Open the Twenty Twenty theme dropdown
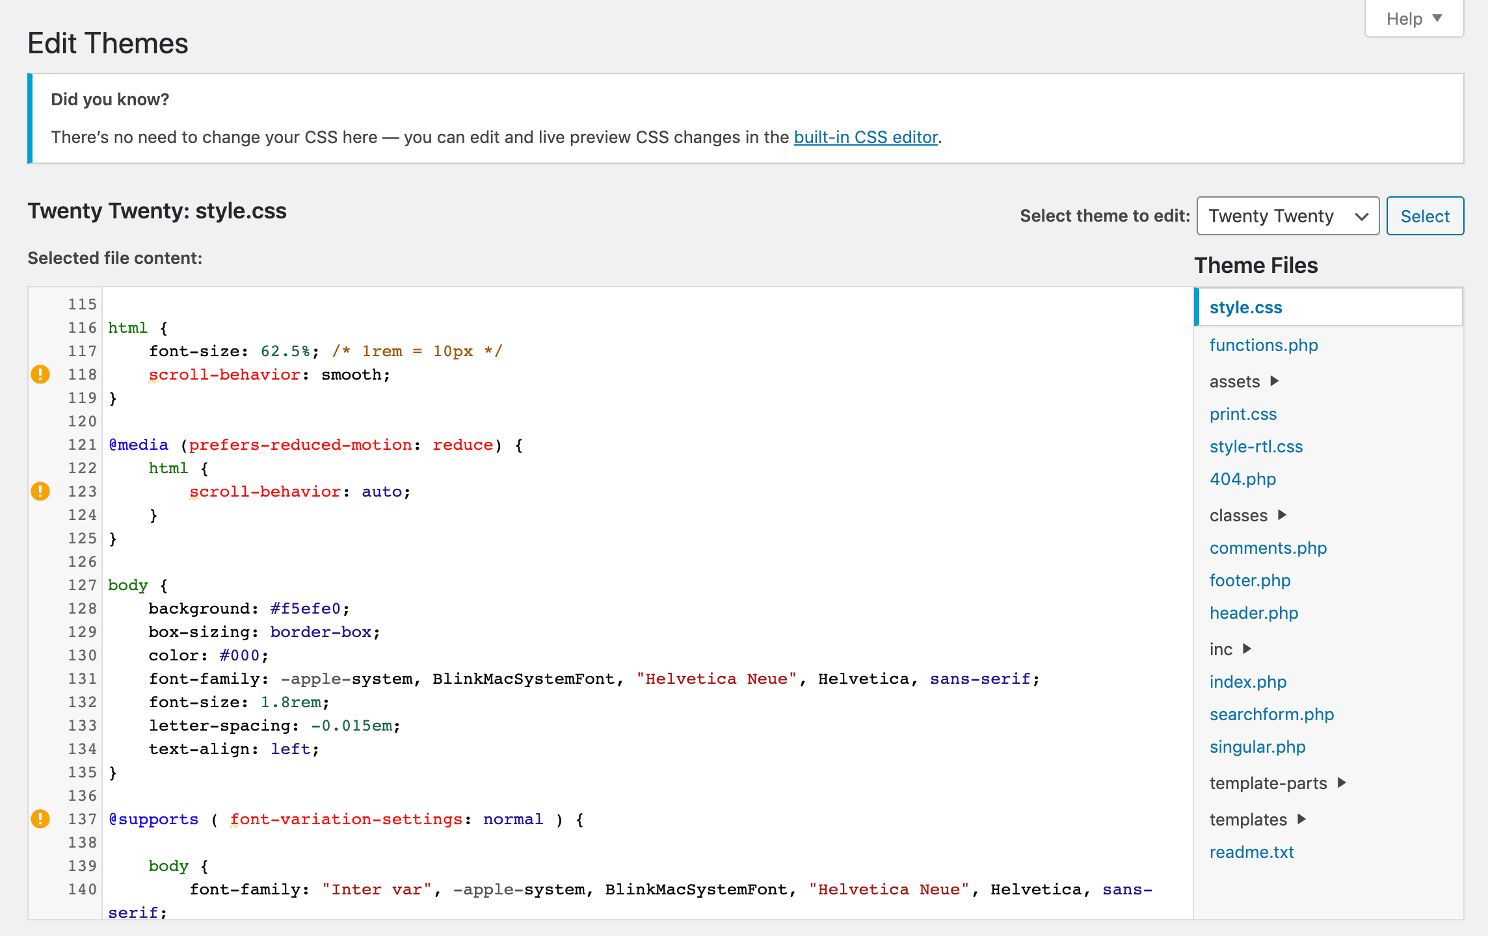Viewport: 1488px width, 936px height. (1288, 216)
